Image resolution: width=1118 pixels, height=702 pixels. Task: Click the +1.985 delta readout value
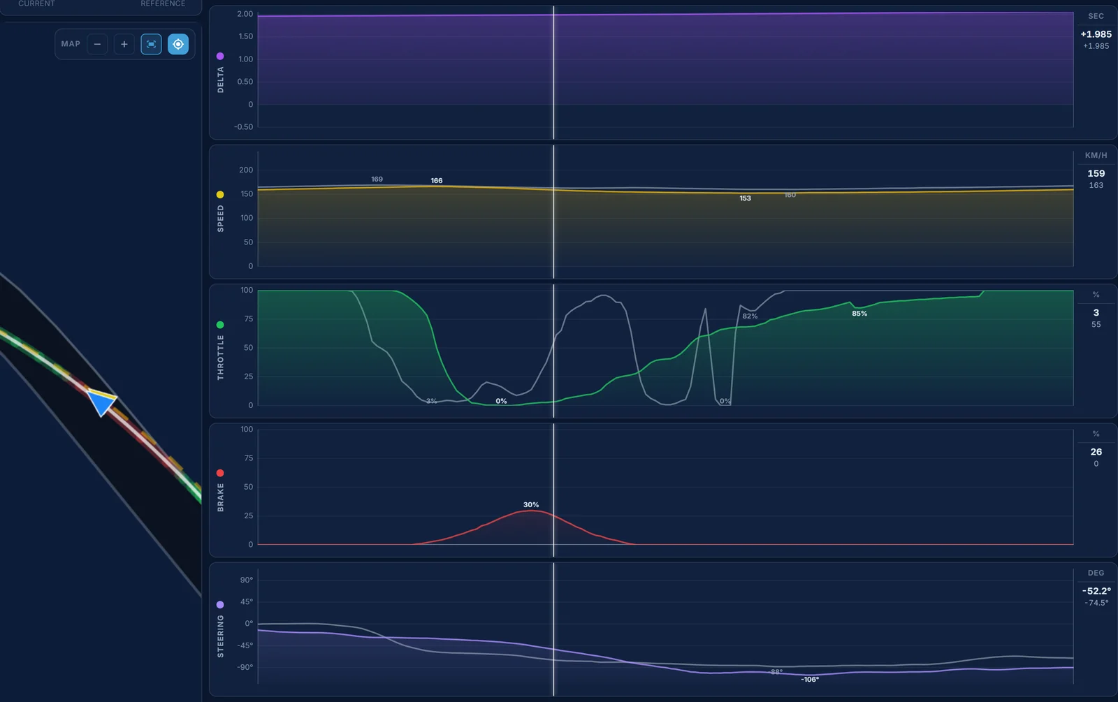click(x=1096, y=34)
